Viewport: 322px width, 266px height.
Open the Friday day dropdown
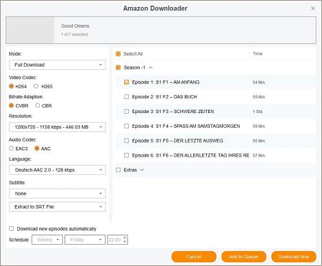click(x=85, y=240)
